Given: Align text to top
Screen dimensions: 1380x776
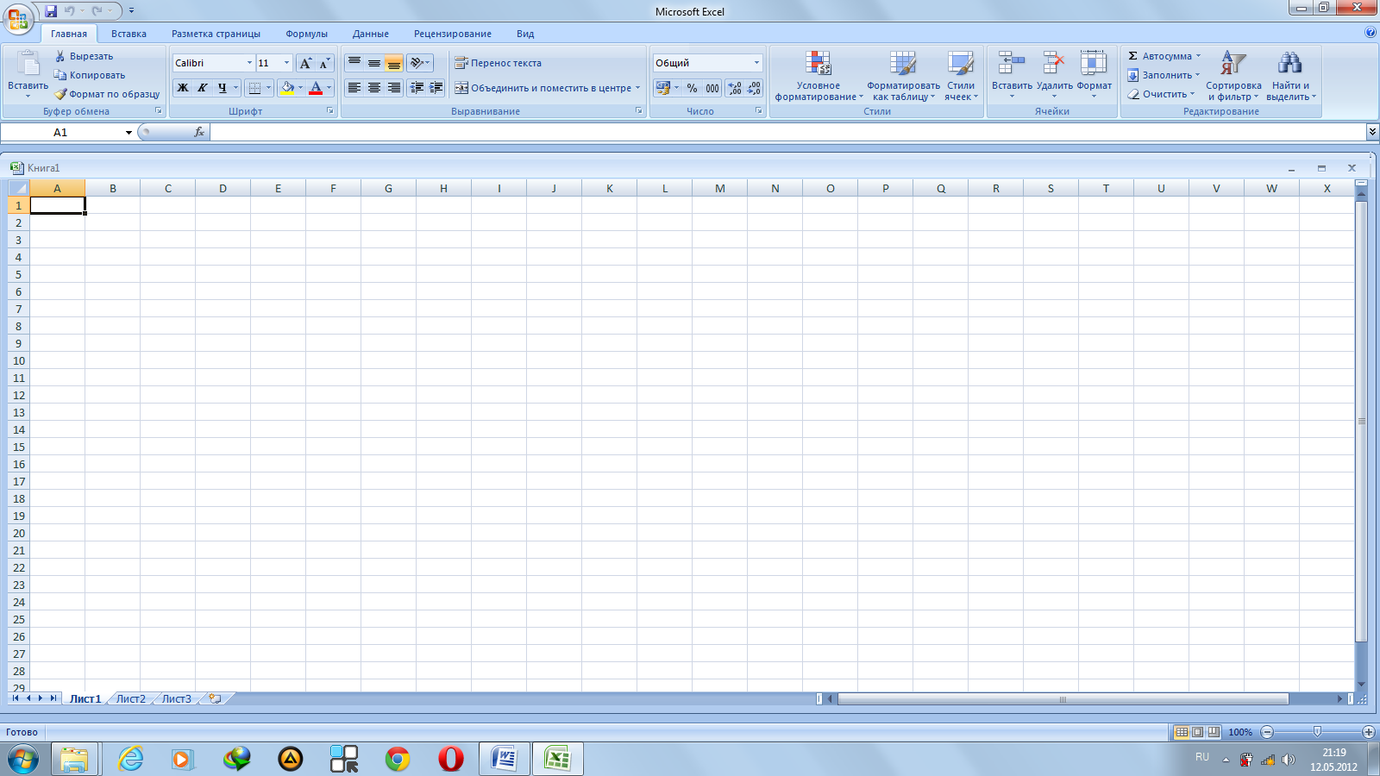Looking at the screenshot, I should (x=354, y=63).
